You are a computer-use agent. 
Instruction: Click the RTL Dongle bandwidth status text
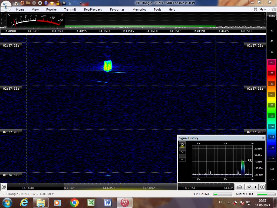pyautogui.click(x=28, y=194)
